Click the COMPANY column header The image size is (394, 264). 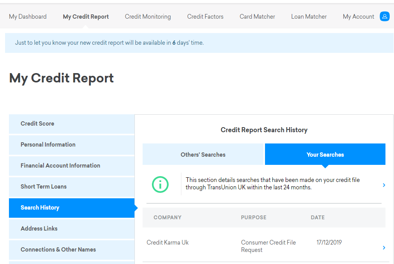pyautogui.click(x=167, y=217)
